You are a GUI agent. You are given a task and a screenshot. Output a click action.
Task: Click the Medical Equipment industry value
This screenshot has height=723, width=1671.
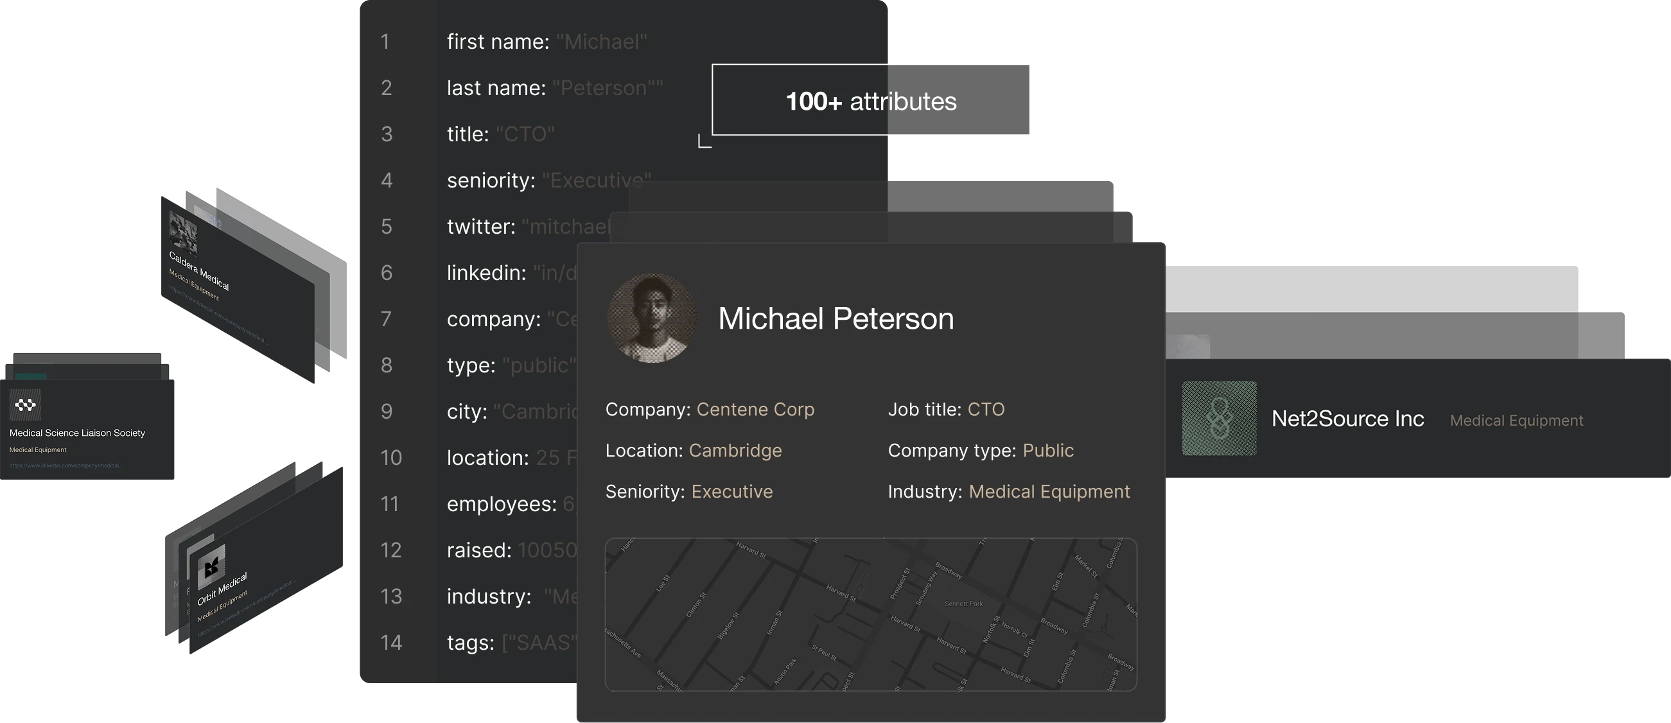pos(1049,491)
